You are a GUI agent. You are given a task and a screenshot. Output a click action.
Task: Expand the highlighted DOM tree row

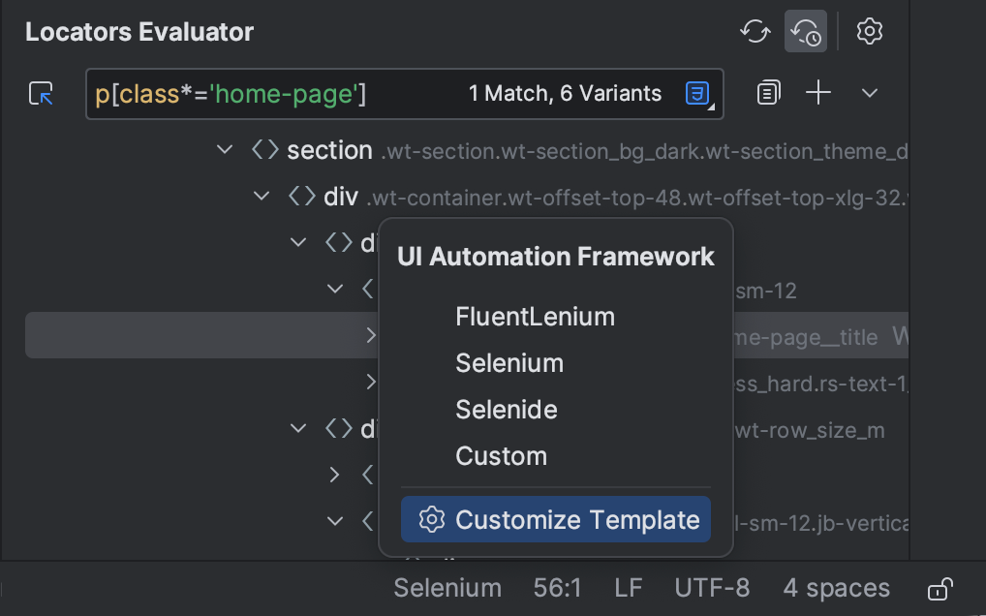[373, 335]
